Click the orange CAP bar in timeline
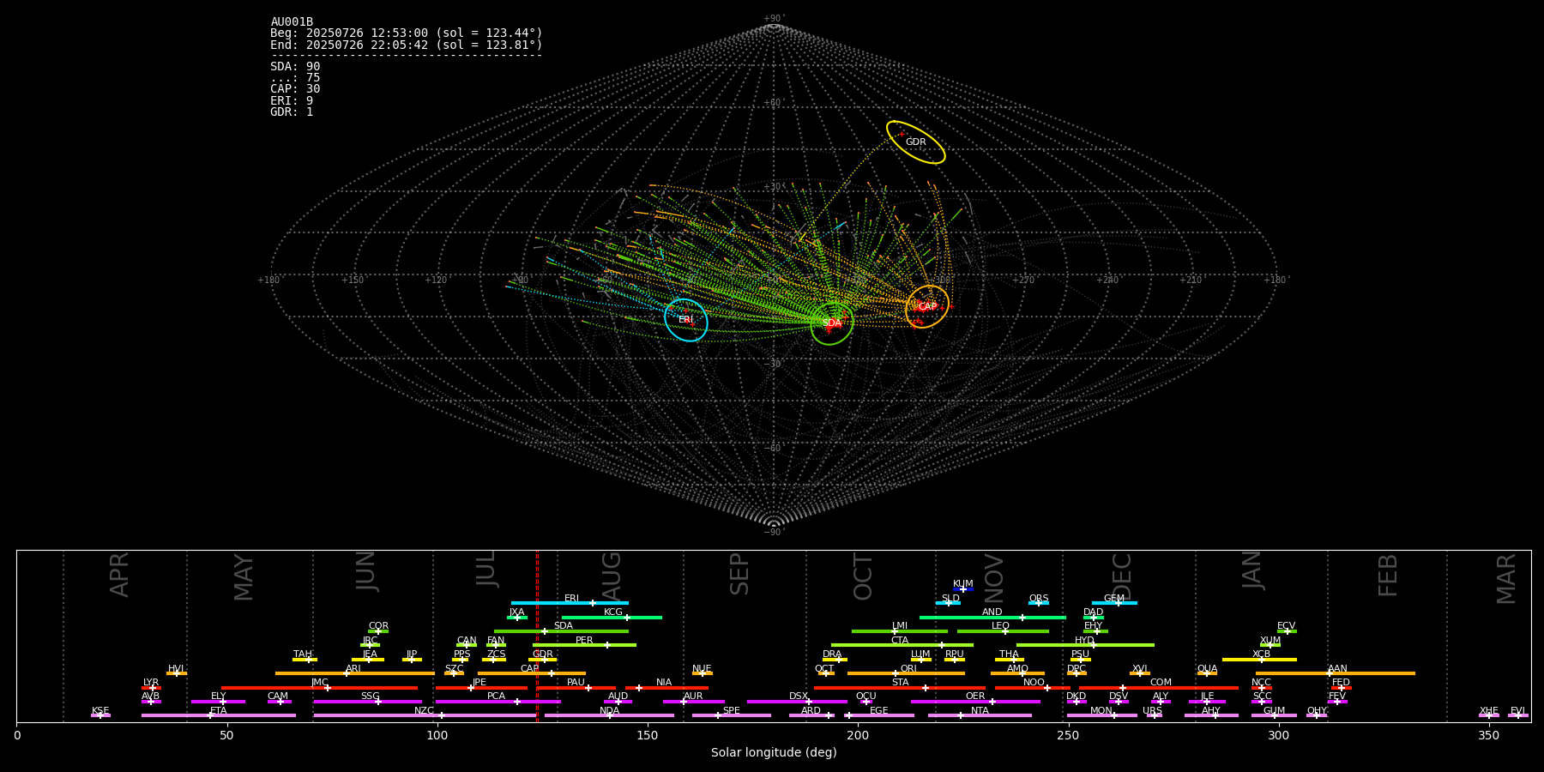The height and width of the screenshot is (772, 1544). 532,673
